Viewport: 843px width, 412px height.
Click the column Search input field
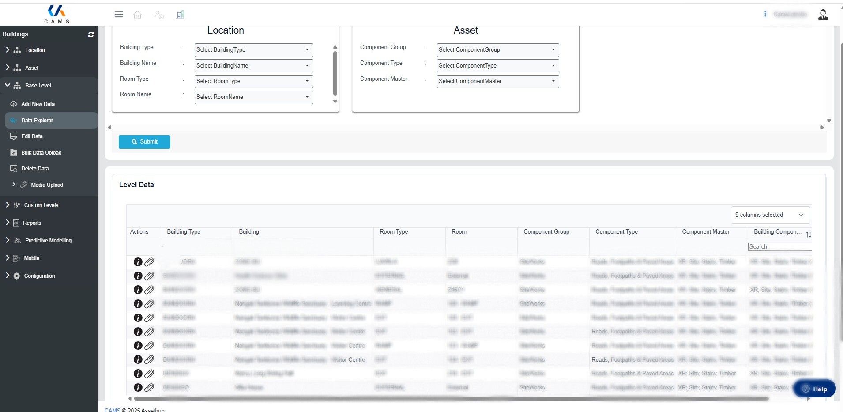(779, 247)
